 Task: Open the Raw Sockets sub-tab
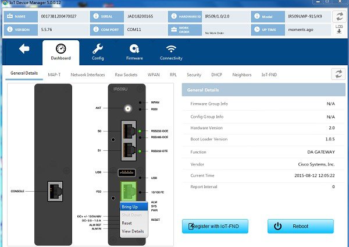click(126, 75)
